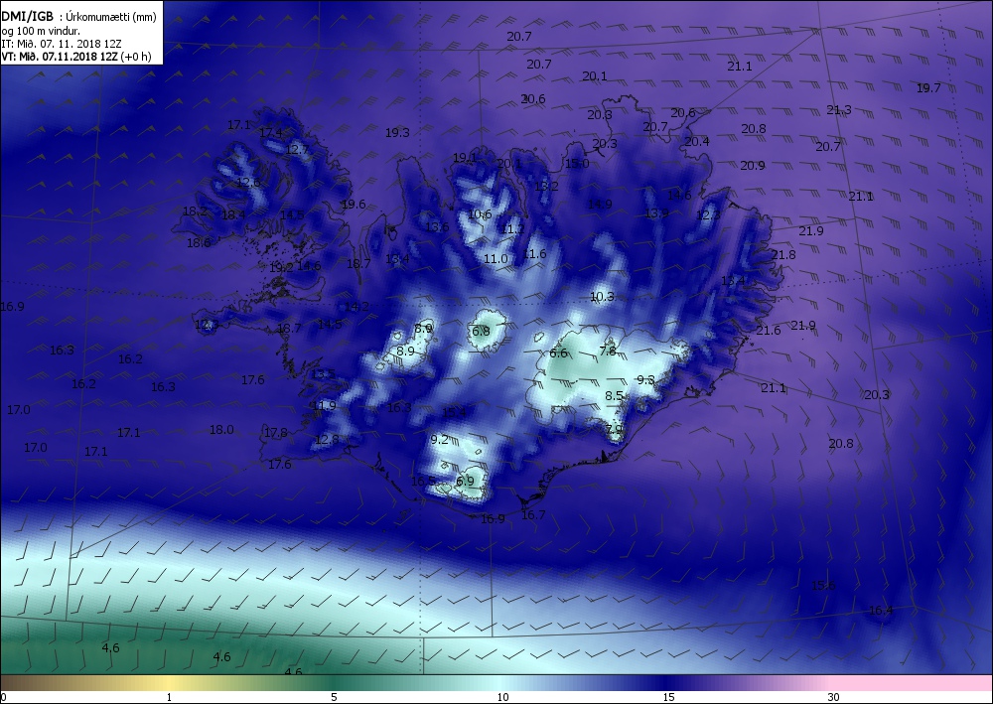Click the 'og 100 m vindur.' line
This screenshot has height=704, width=993.
point(41,31)
